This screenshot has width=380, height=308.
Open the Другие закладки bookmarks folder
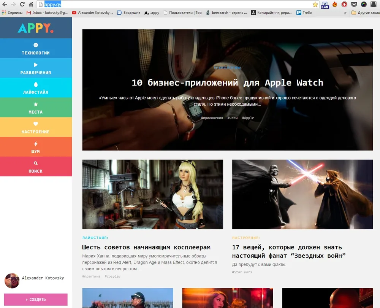[365, 13]
